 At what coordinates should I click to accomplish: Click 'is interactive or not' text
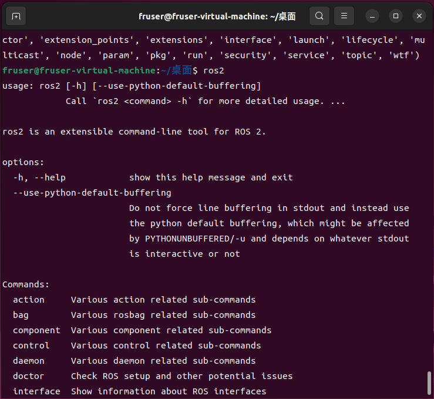point(184,254)
